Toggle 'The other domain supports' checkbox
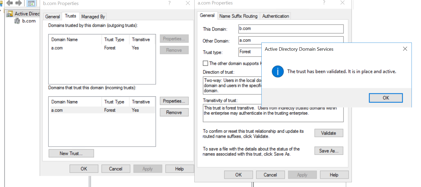 click(205, 63)
